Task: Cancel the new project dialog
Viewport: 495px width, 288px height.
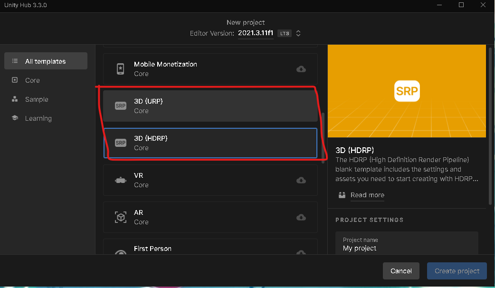Action: (x=401, y=271)
